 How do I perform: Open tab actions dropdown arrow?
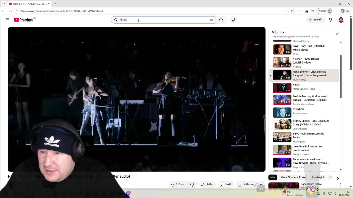(x=4, y=4)
